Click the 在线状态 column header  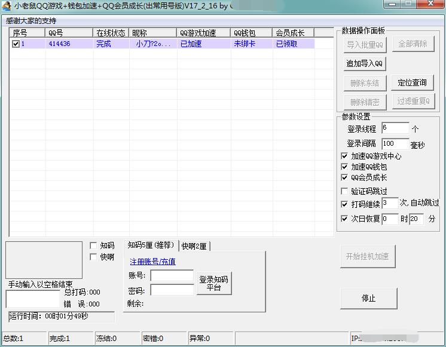coord(111,33)
